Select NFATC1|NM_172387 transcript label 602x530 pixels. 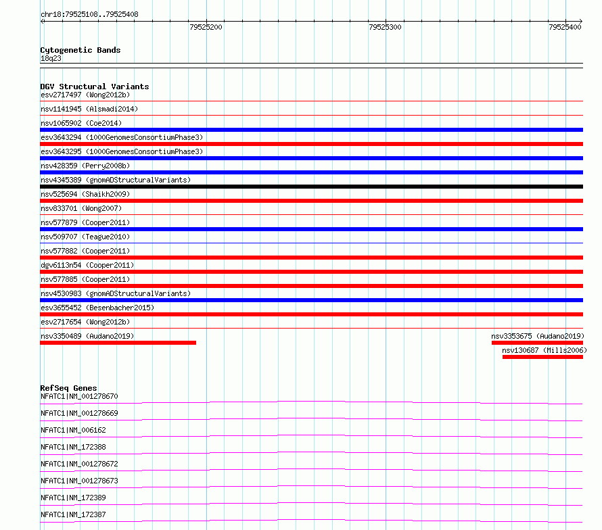click(73, 514)
